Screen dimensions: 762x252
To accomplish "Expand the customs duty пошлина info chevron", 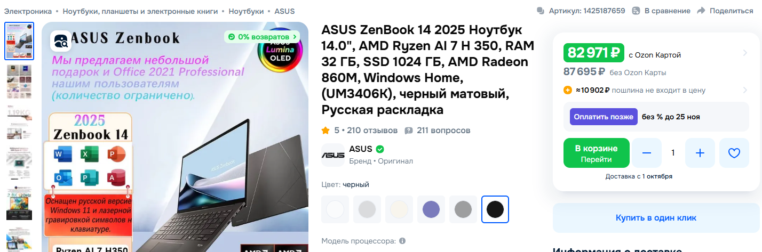I will (x=745, y=90).
